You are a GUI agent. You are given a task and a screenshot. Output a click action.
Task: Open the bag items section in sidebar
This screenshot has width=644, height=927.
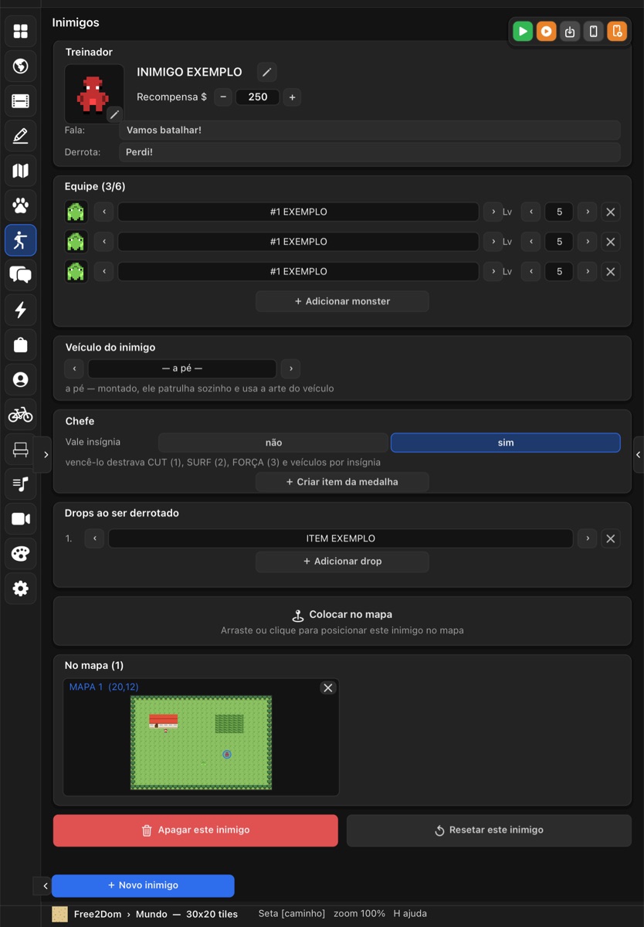pos(21,345)
